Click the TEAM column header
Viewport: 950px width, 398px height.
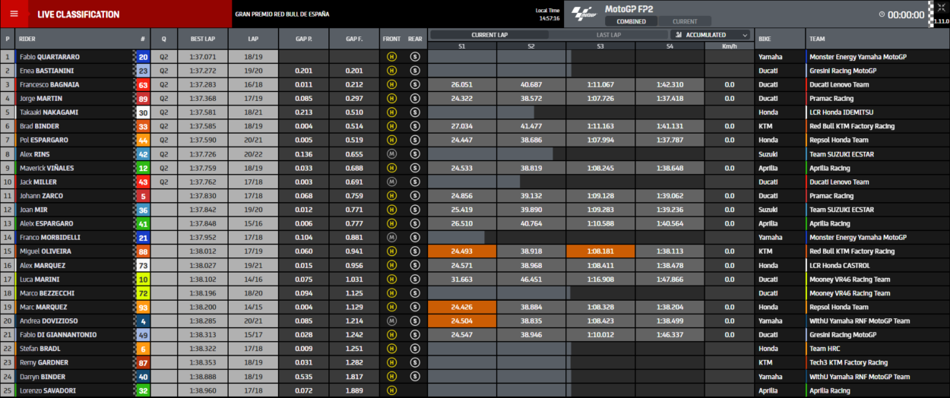[877, 39]
